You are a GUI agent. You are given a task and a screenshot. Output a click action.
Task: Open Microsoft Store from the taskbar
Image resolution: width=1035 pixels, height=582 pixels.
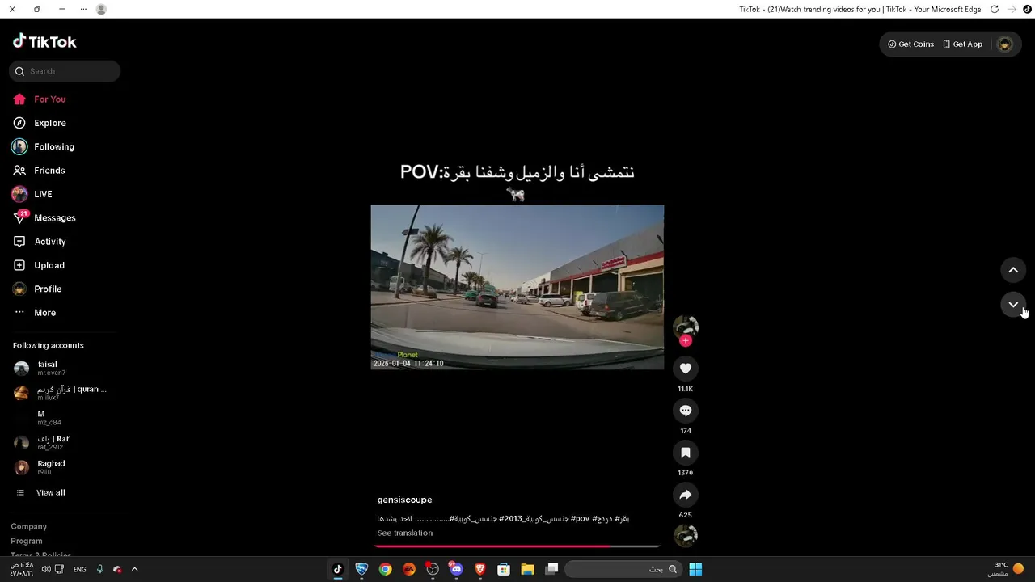coord(504,569)
